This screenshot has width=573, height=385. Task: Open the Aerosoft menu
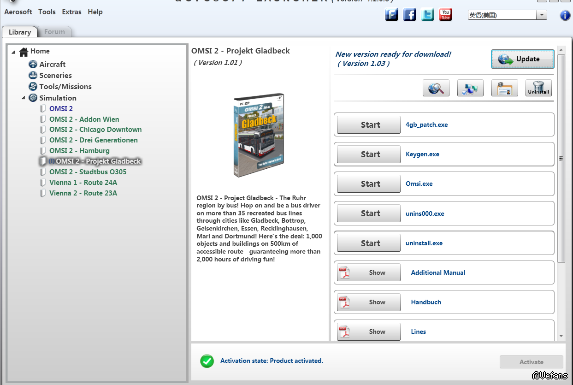(18, 12)
